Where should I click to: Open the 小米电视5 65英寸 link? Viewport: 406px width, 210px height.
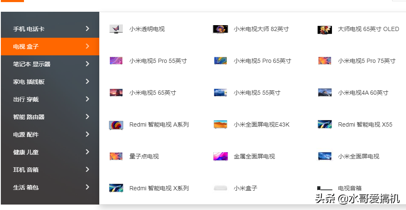pyautogui.click(x=153, y=93)
